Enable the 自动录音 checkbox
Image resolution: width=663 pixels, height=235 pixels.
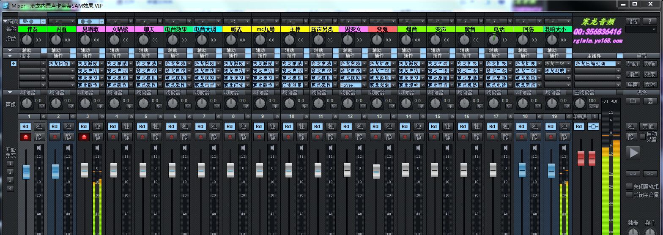point(643,137)
